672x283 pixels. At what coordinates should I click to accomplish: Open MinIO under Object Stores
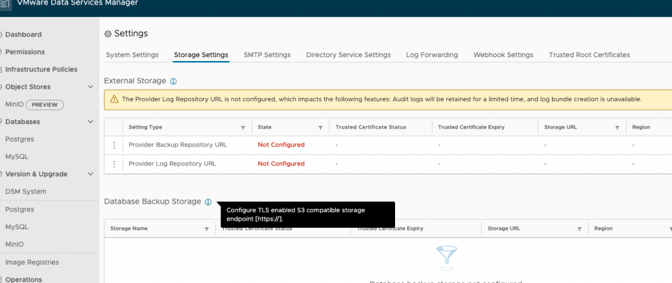(14, 104)
